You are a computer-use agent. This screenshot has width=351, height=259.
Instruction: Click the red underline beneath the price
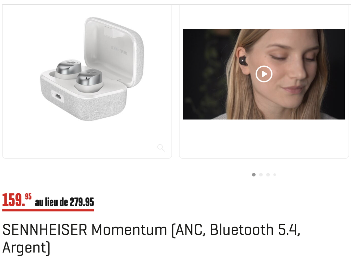pos(48,210)
